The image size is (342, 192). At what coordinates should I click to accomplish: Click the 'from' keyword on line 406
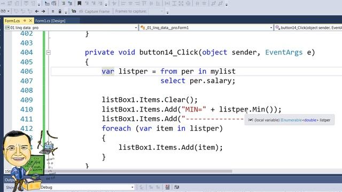coord(169,71)
